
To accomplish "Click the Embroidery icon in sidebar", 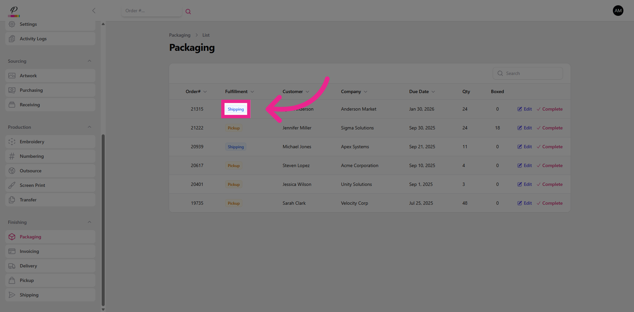I will tap(12, 142).
